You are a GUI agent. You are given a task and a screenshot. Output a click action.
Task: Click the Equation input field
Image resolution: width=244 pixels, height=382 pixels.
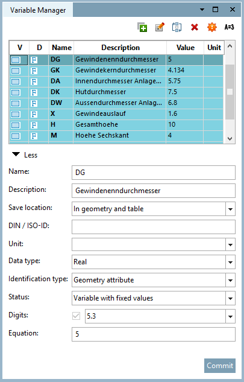[x=154, y=334]
